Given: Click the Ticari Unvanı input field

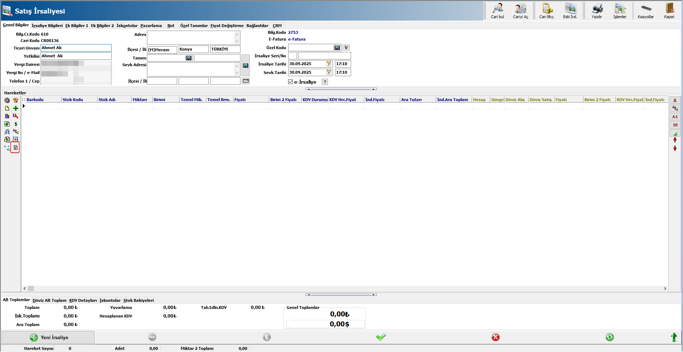Looking at the screenshot, I should tap(76, 48).
